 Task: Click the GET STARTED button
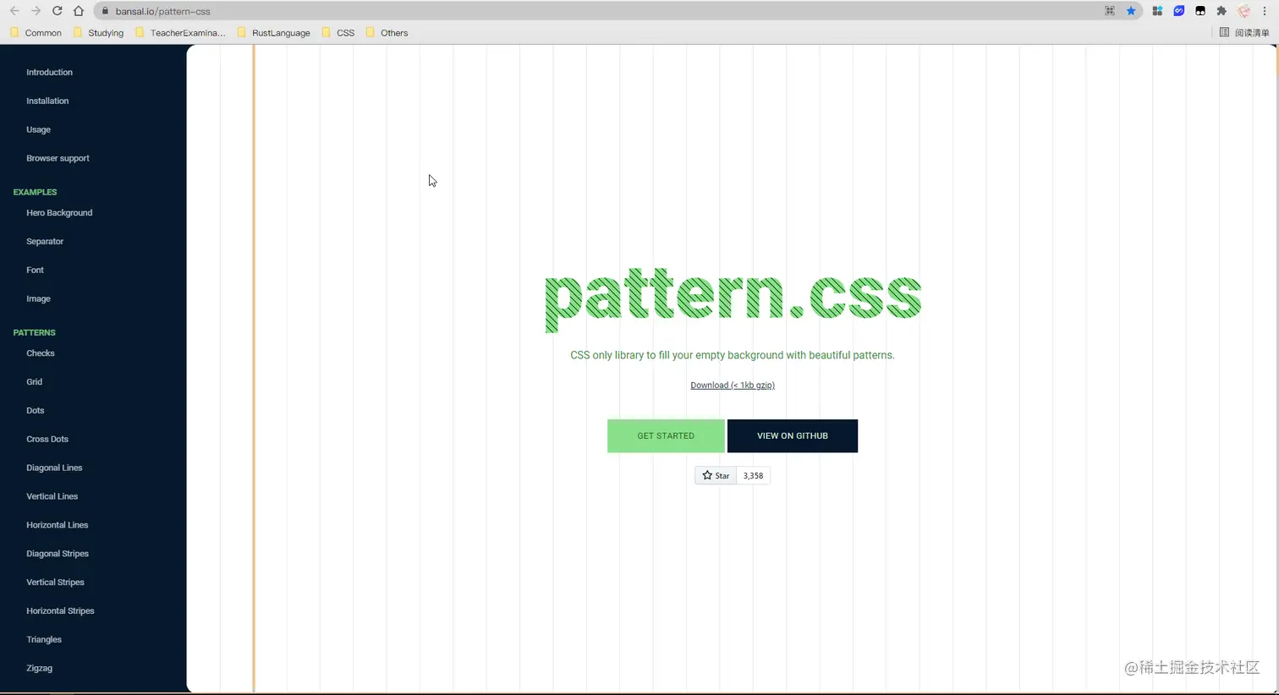point(666,436)
